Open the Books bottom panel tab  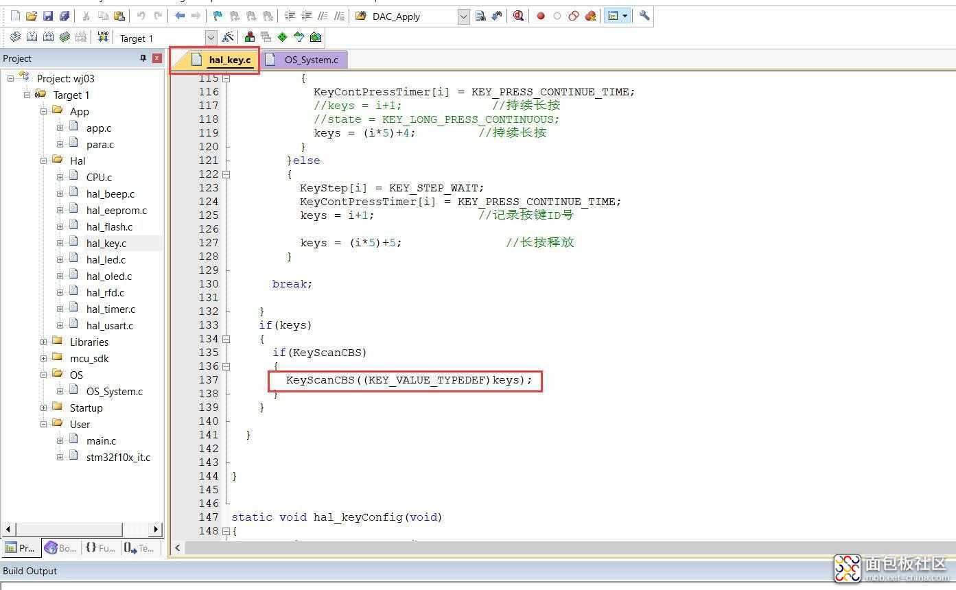60,547
